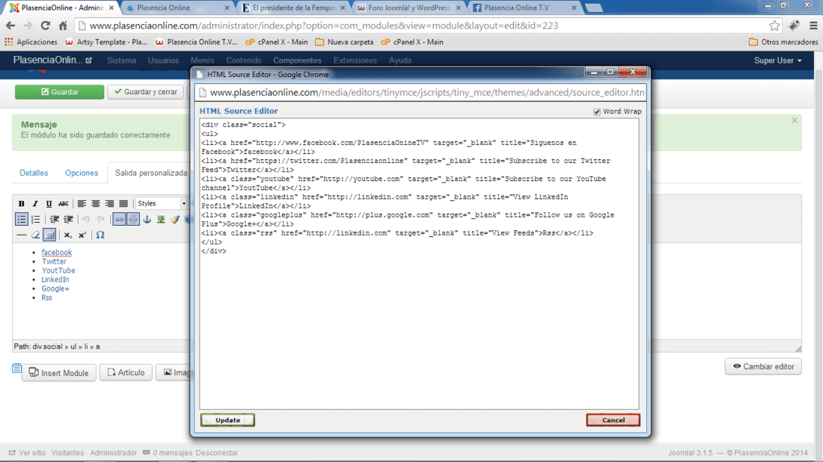Open the PlasenciaOnlin... site link in admin bar

(x=52, y=61)
